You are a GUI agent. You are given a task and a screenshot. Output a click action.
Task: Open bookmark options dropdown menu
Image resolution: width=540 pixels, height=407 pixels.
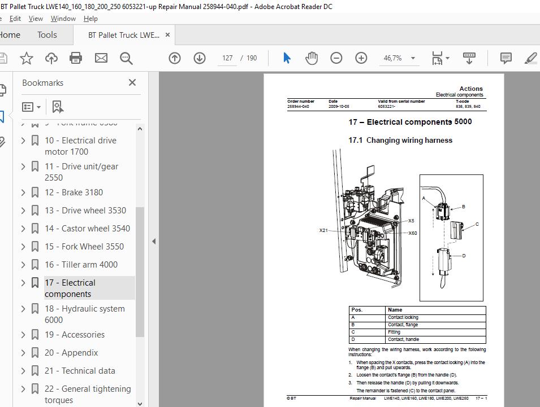[x=31, y=107]
